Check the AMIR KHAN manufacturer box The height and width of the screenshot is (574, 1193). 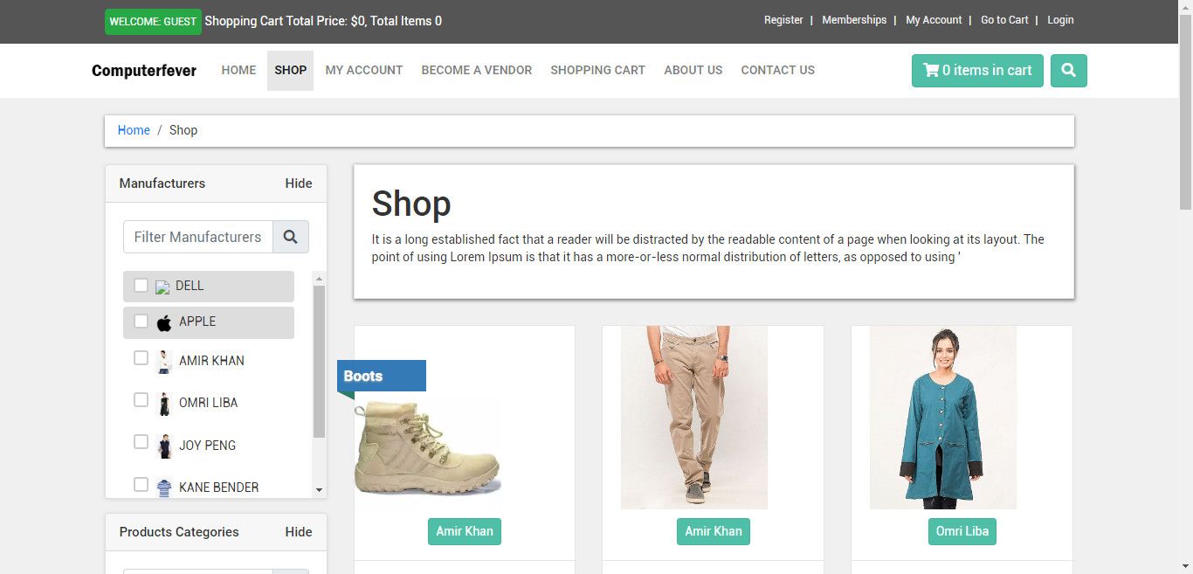[x=141, y=358]
